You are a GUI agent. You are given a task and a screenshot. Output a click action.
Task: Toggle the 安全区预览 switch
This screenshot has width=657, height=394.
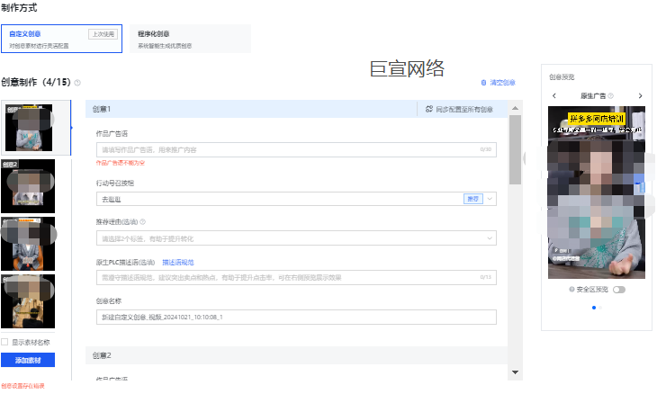618,290
